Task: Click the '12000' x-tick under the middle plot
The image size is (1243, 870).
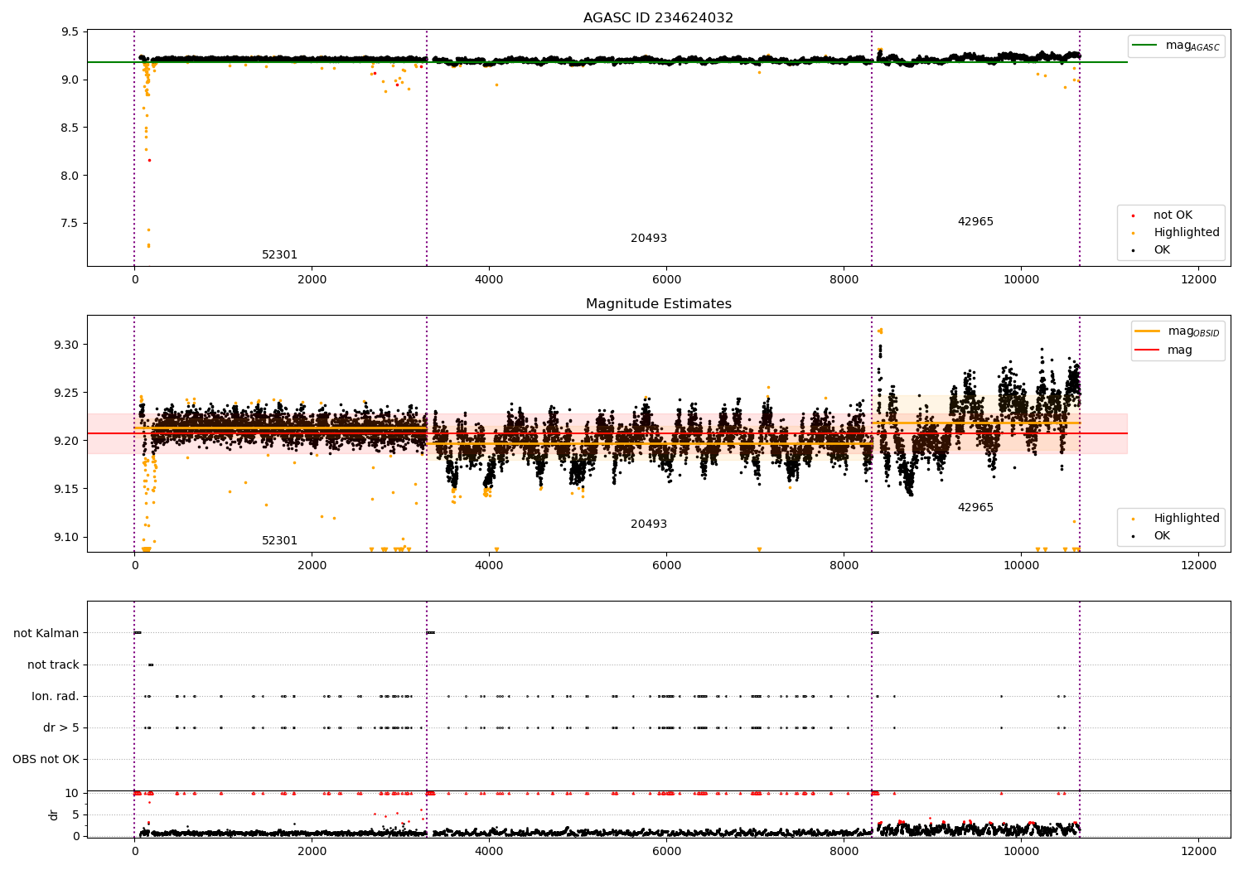Action: pyautogui.click(x=1198, y=566)
